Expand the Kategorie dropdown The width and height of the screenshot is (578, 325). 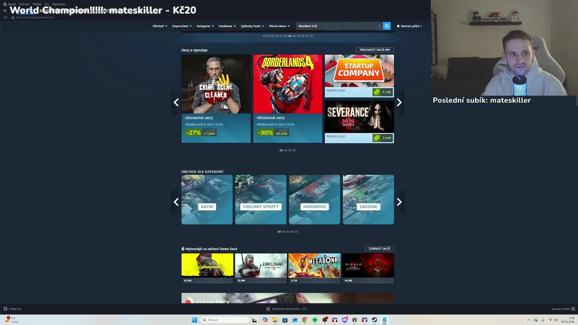205,26
